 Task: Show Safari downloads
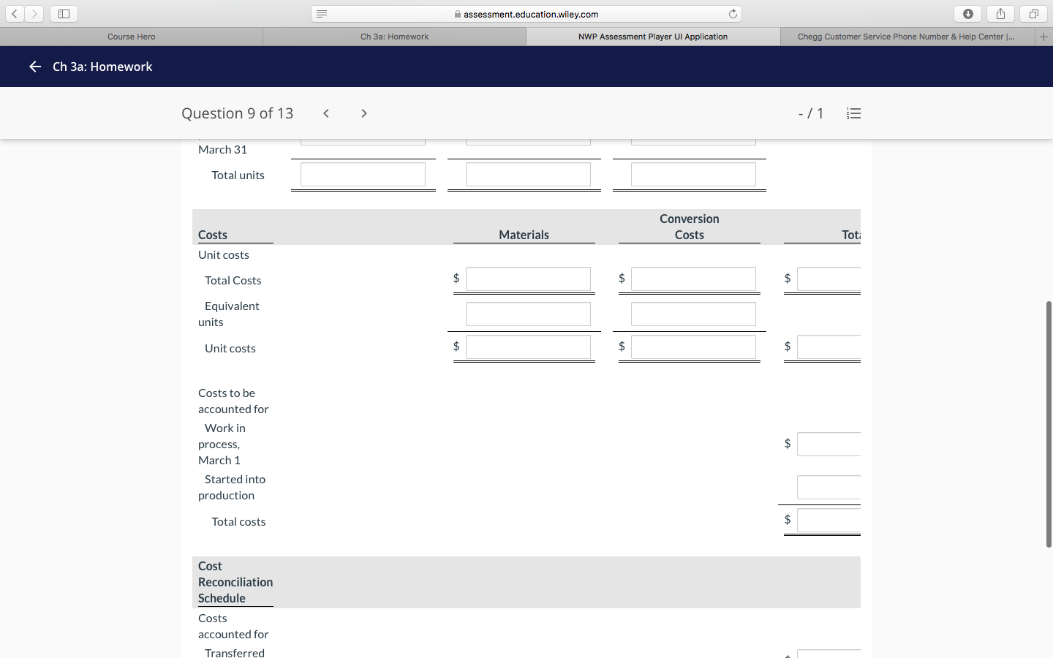click(968, 14)
